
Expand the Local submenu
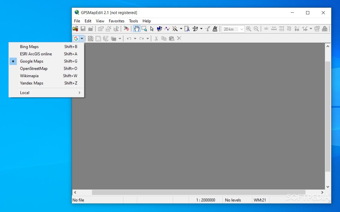(46, 93)
